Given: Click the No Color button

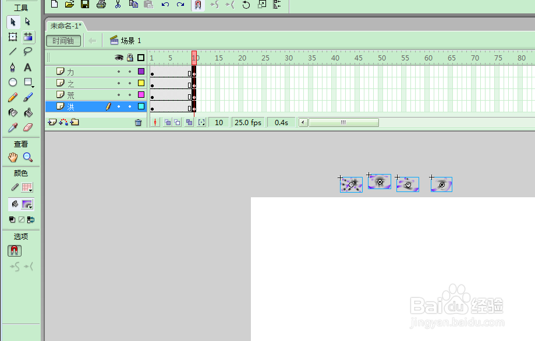Looking at the screenshot, I should tap(22, 219).
